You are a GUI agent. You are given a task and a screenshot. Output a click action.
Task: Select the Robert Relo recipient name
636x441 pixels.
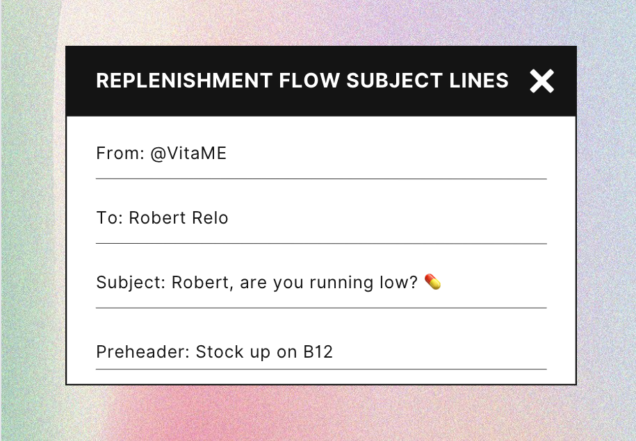pos(179,218)
